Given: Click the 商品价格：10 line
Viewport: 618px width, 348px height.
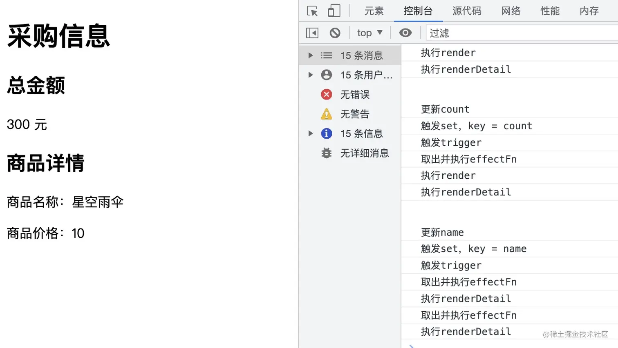Looking at the screenshot, I should pos(46,233).
